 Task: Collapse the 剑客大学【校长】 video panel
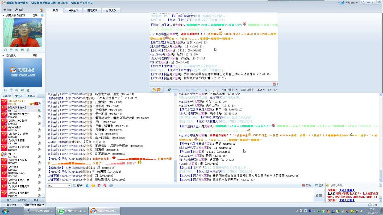[3, 15]
